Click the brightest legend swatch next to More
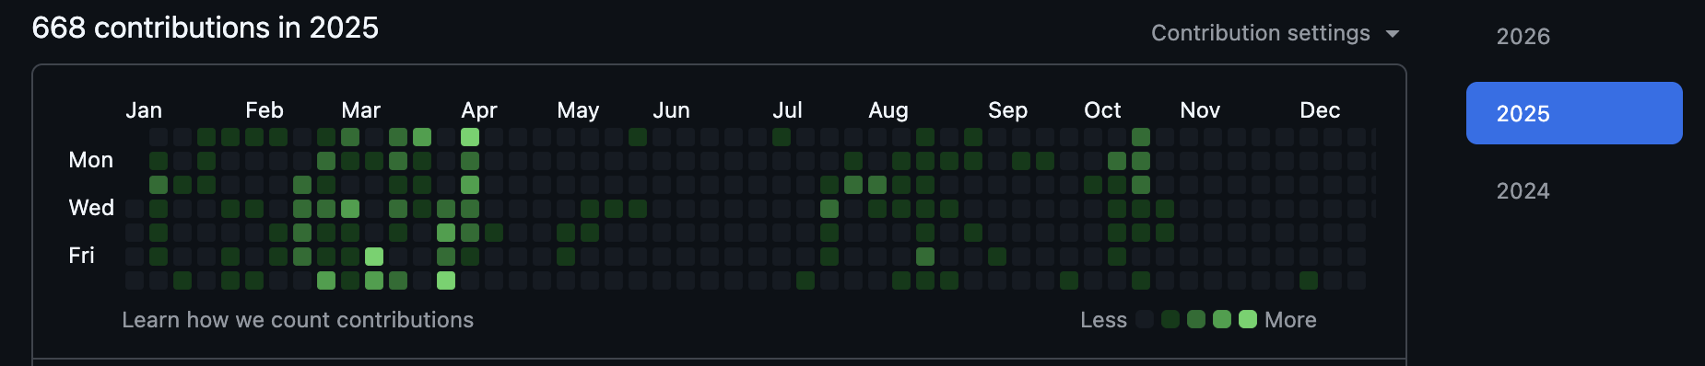The image size is (1705, 366). pyautogui.click(x=1248, y=319)
